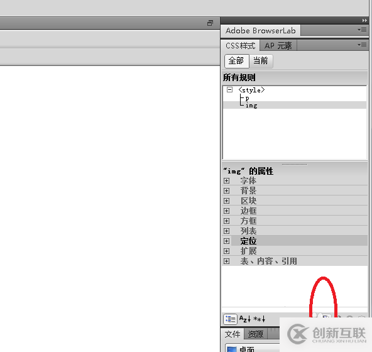Expand the 列表 property category
The width and height of the screenshot is (372, 352).
tap(227, 231)
